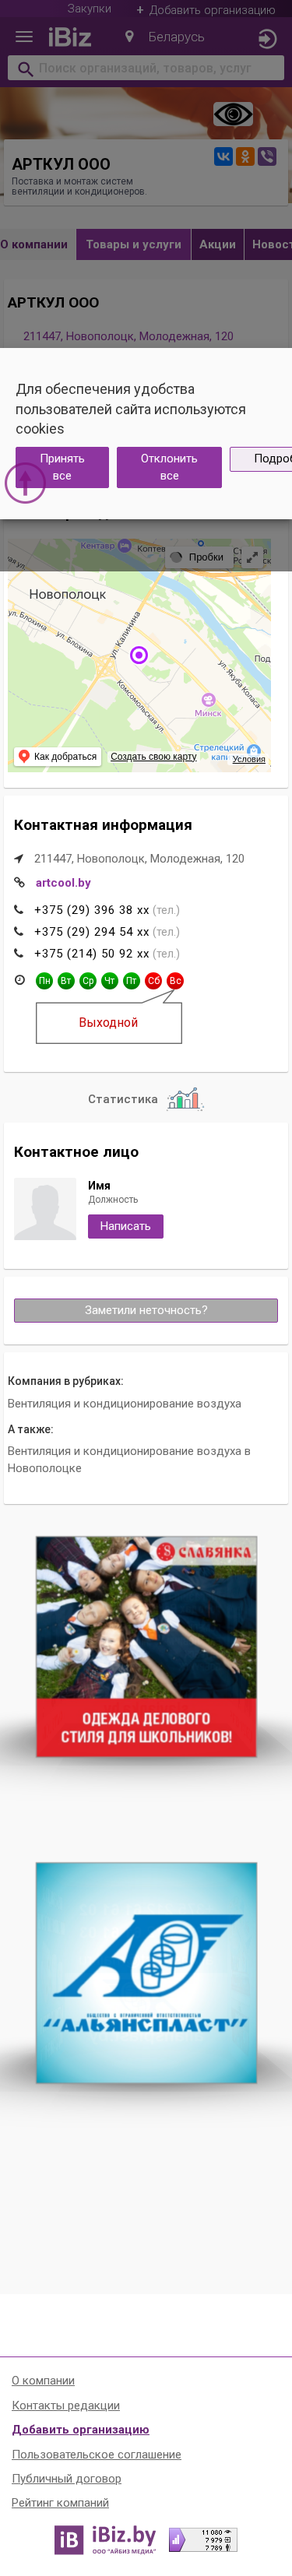Select the Вс weekday circle

point(175,981)
